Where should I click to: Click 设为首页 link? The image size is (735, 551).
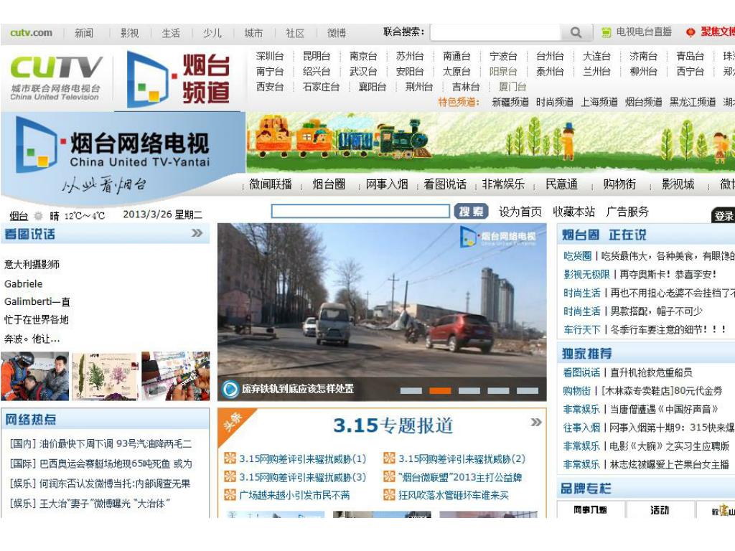520,212
